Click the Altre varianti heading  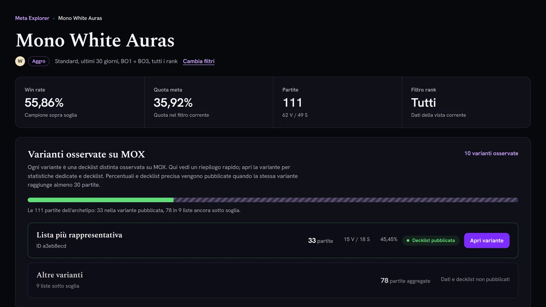pos(60,275)
